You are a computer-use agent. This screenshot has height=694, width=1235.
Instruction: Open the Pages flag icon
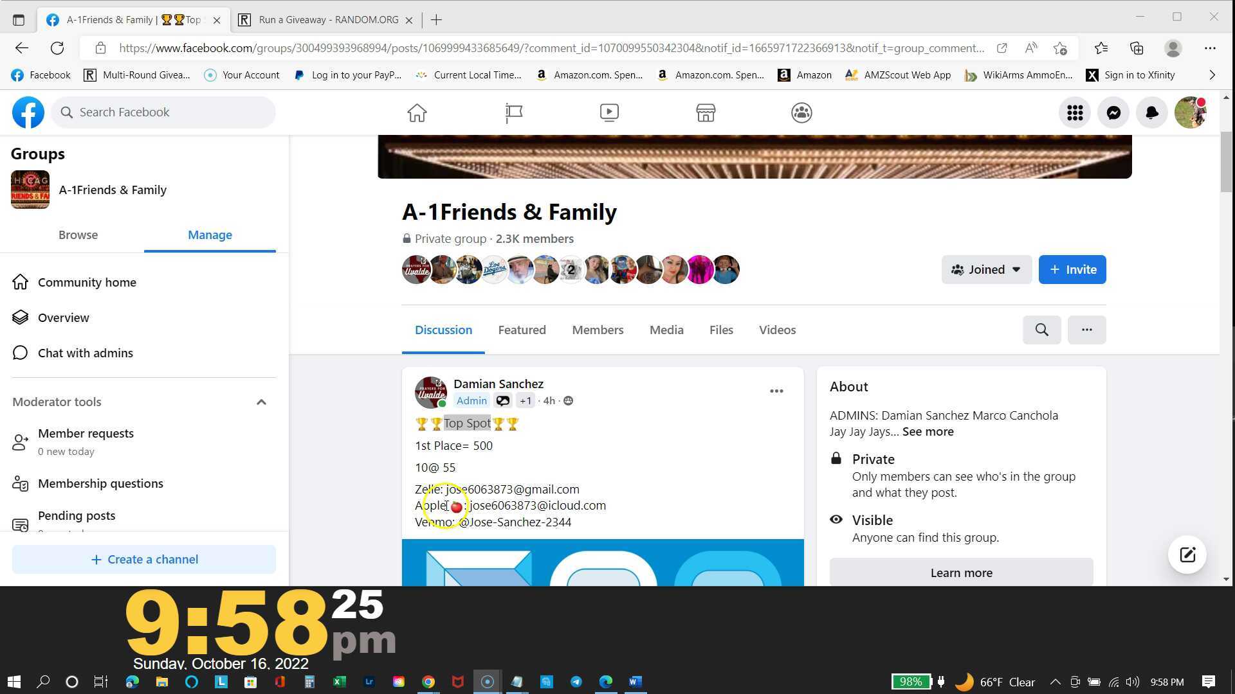point(513,112)
